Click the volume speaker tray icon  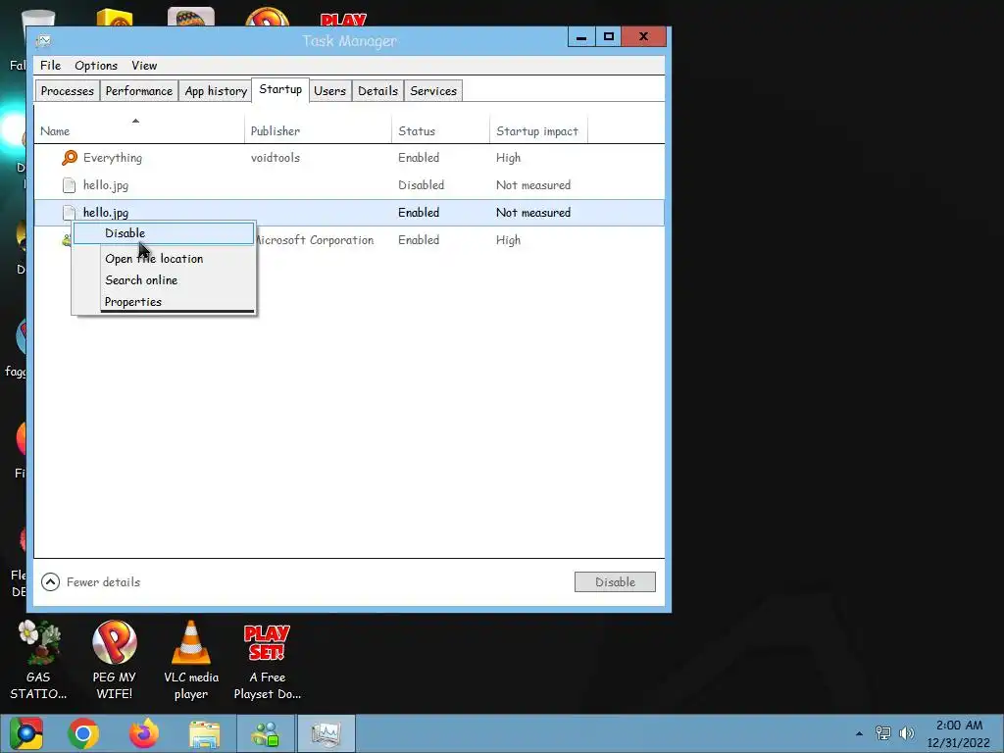coord(906,733)
